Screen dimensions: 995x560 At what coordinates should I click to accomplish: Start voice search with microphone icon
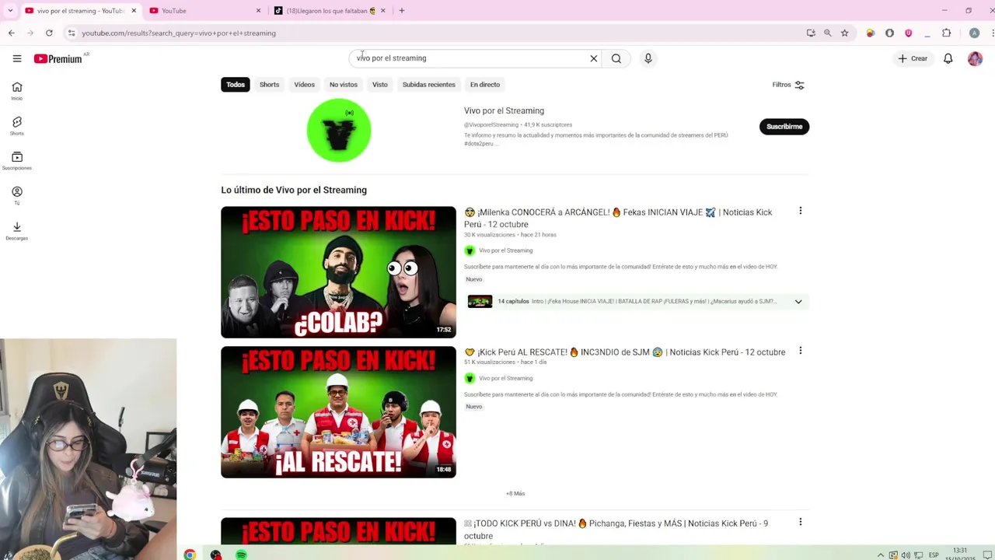pyautogui.click(x=648, y=58)
